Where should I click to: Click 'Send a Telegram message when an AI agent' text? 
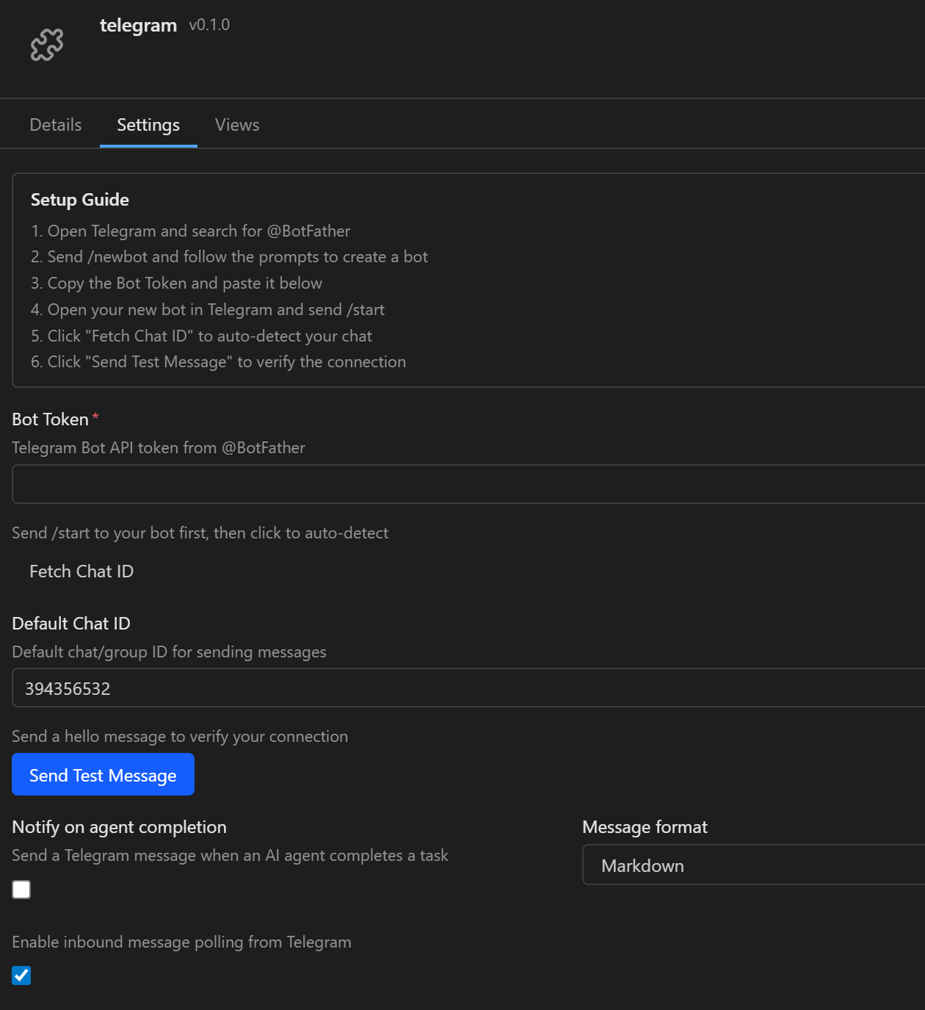point(230,856)
